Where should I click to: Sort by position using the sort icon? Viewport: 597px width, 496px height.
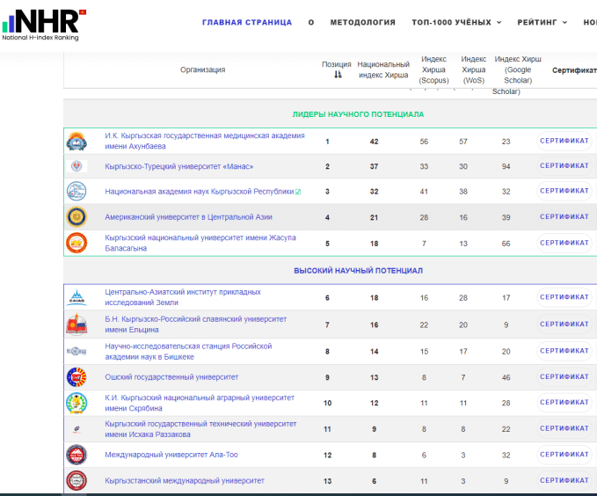pos(338,75)
